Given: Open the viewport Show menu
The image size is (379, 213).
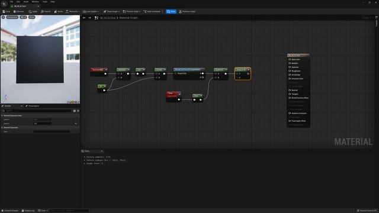Looking at the screenshot, I should pos(32,17).
